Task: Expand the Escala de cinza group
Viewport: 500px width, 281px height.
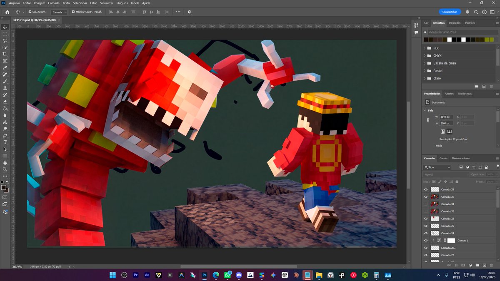Action: 425,63
